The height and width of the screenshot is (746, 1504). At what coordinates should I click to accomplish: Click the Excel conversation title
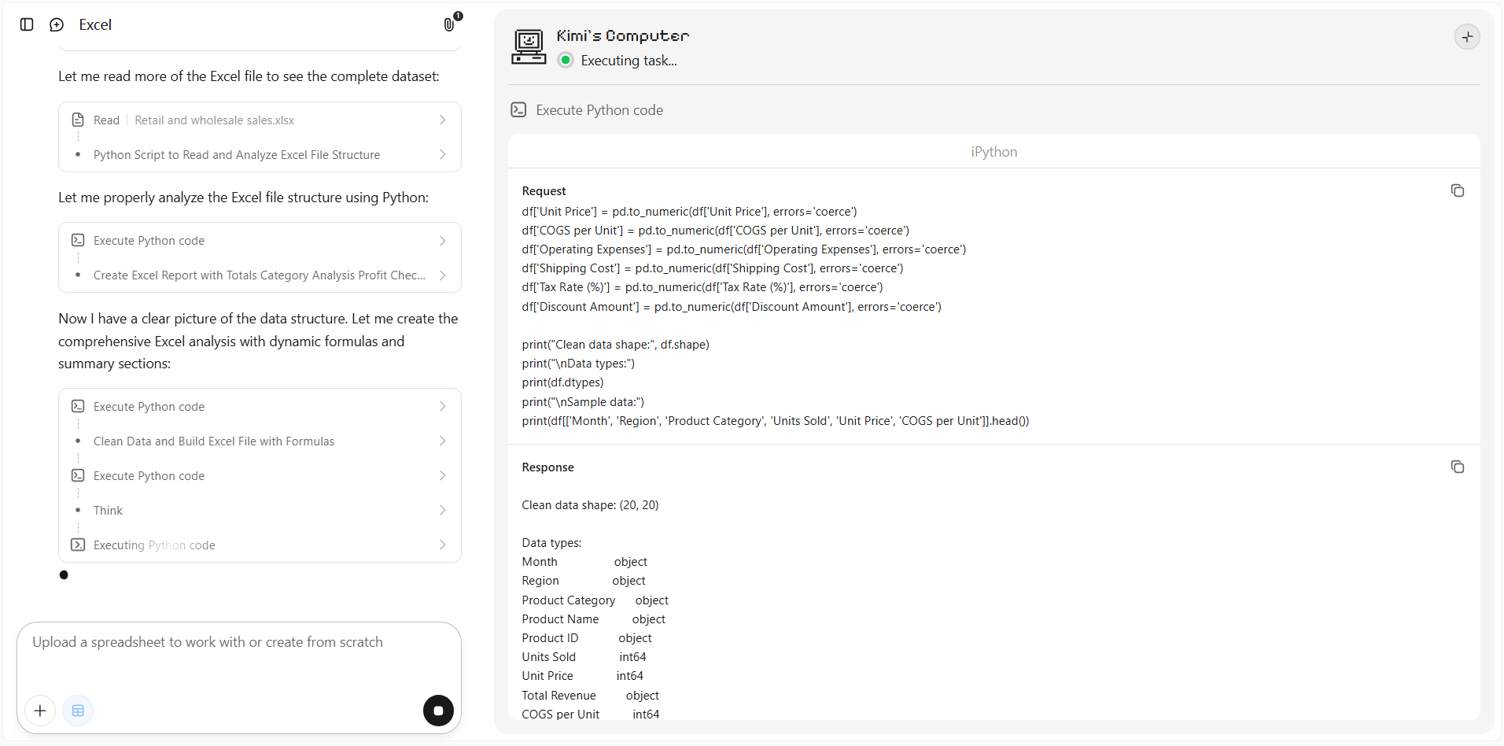(x=95, y=24)
